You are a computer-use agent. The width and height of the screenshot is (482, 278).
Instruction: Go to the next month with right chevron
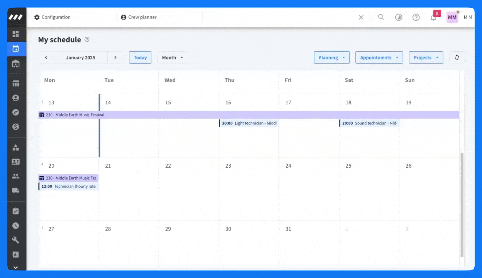(115, 58)
